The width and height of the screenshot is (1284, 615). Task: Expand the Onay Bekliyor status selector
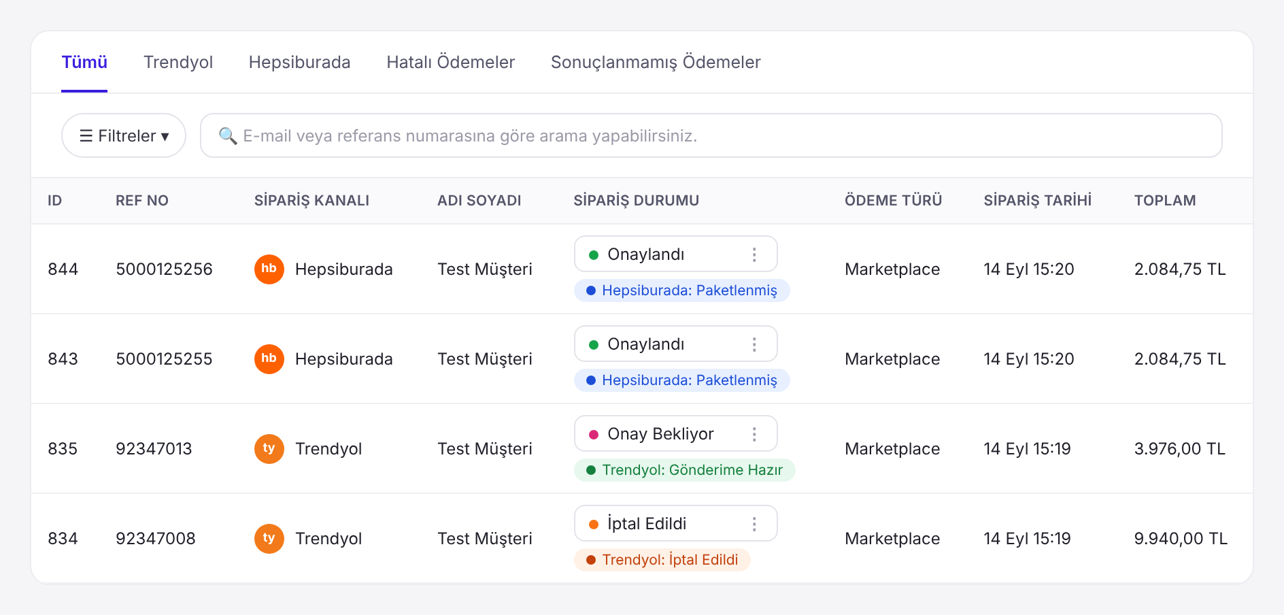pyautogui.click(x=675, y=433)
